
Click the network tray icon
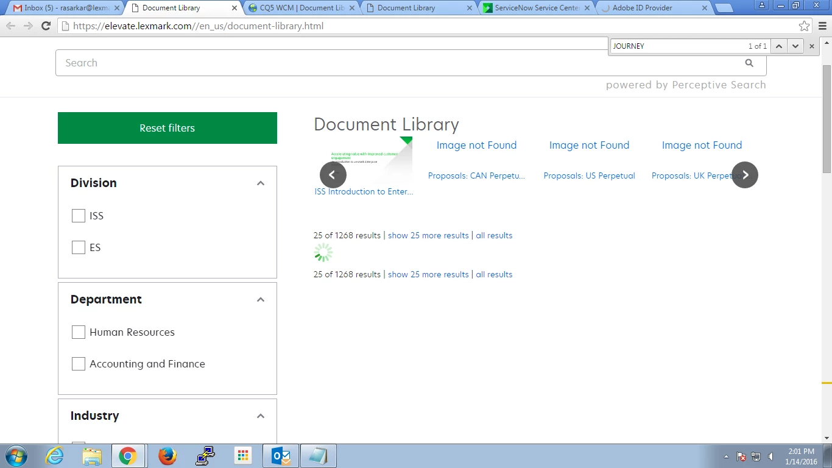click(756, 456)
